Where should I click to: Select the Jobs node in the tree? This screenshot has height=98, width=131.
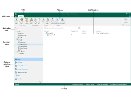19,32
